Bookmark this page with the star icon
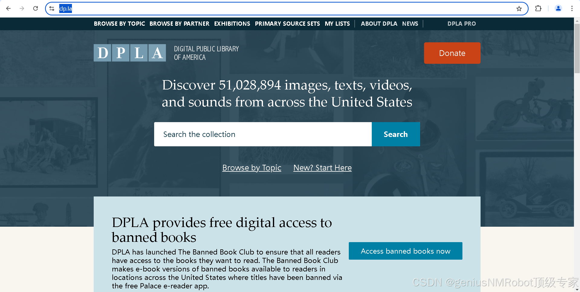Image resolution: width=580 pixels, height=292 pixels. pos(519,8)
